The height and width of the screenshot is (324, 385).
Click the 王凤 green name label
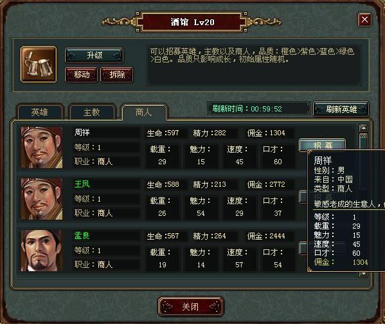tap(82, 184)
